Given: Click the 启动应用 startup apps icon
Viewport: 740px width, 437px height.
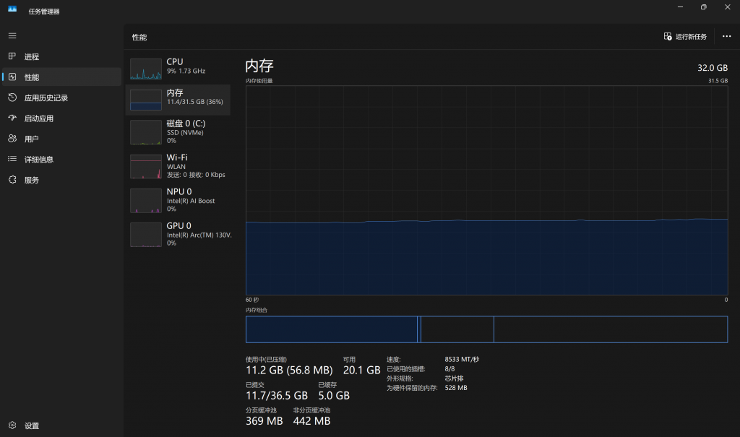Looking at the screenshot, I should click(12, 118).
